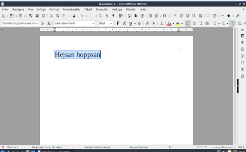This screenshot has width=246, height=152.
Task: Click the Print Preview icon
Action: [x=43, y=16]
